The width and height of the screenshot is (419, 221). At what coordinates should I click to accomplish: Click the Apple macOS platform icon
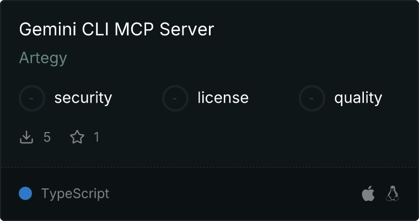click(368, 193)
